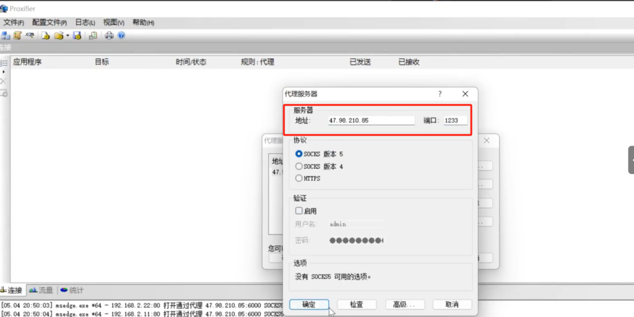Enable the 启用 authentication checkbox
634x317 pixels.
click(x=299, y=211)
